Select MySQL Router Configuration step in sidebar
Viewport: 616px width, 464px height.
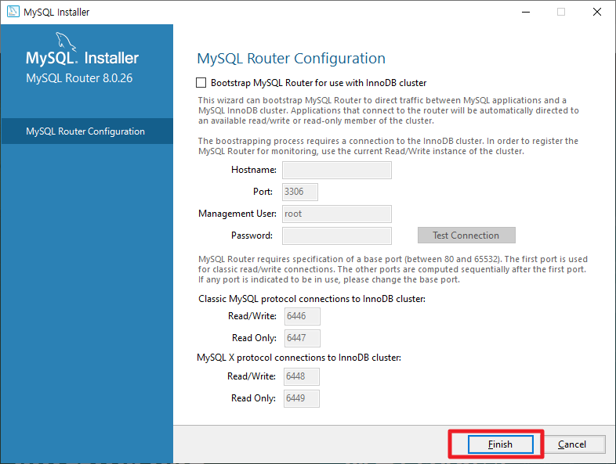point(86,131)
